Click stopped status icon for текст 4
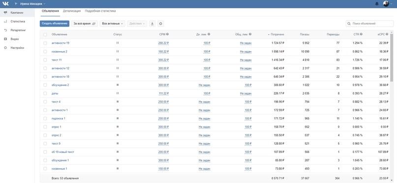The width and height of the screenshot is (397, 183). pos(118,102)
